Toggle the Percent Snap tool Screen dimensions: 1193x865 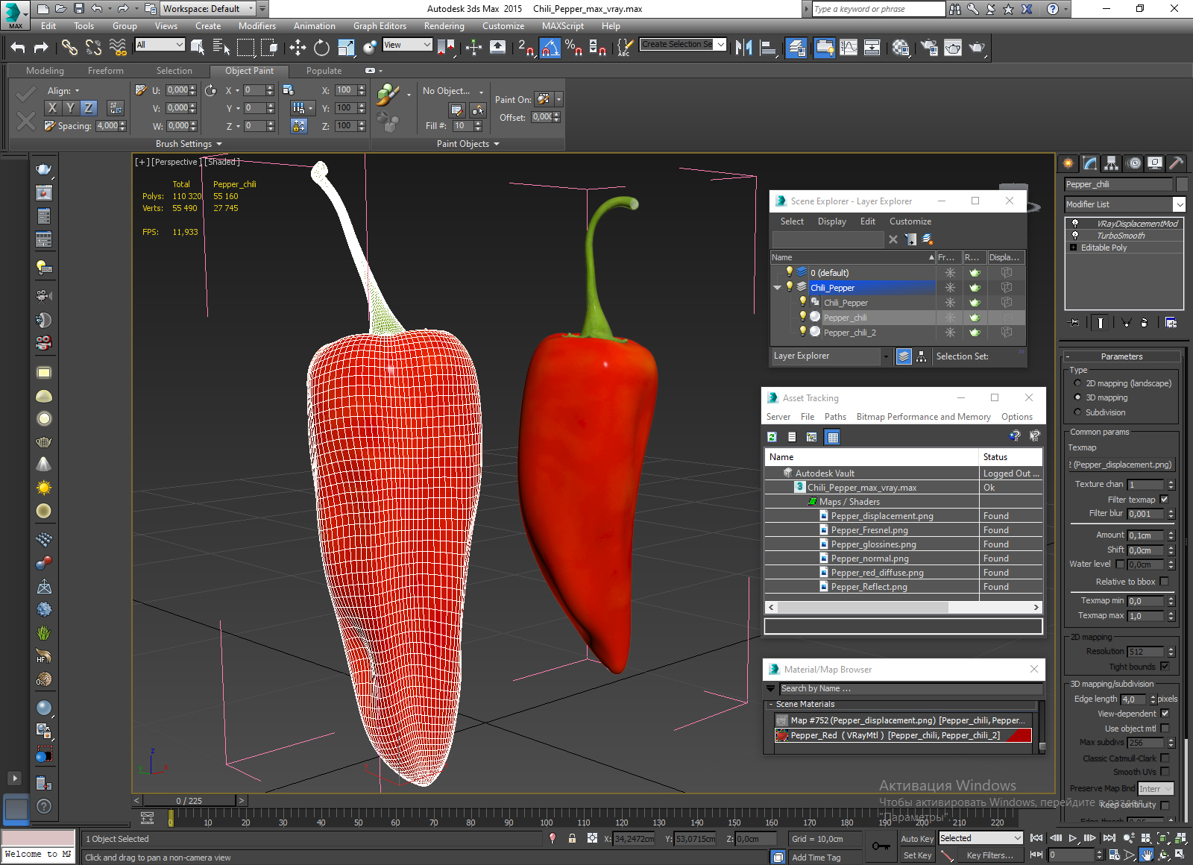573,48
